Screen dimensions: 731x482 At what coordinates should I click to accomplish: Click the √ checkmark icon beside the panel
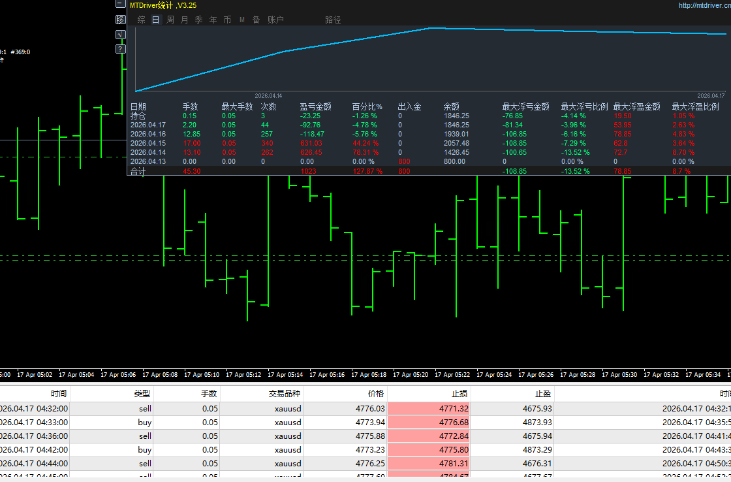pyautogui.click(x=120, y=35)
